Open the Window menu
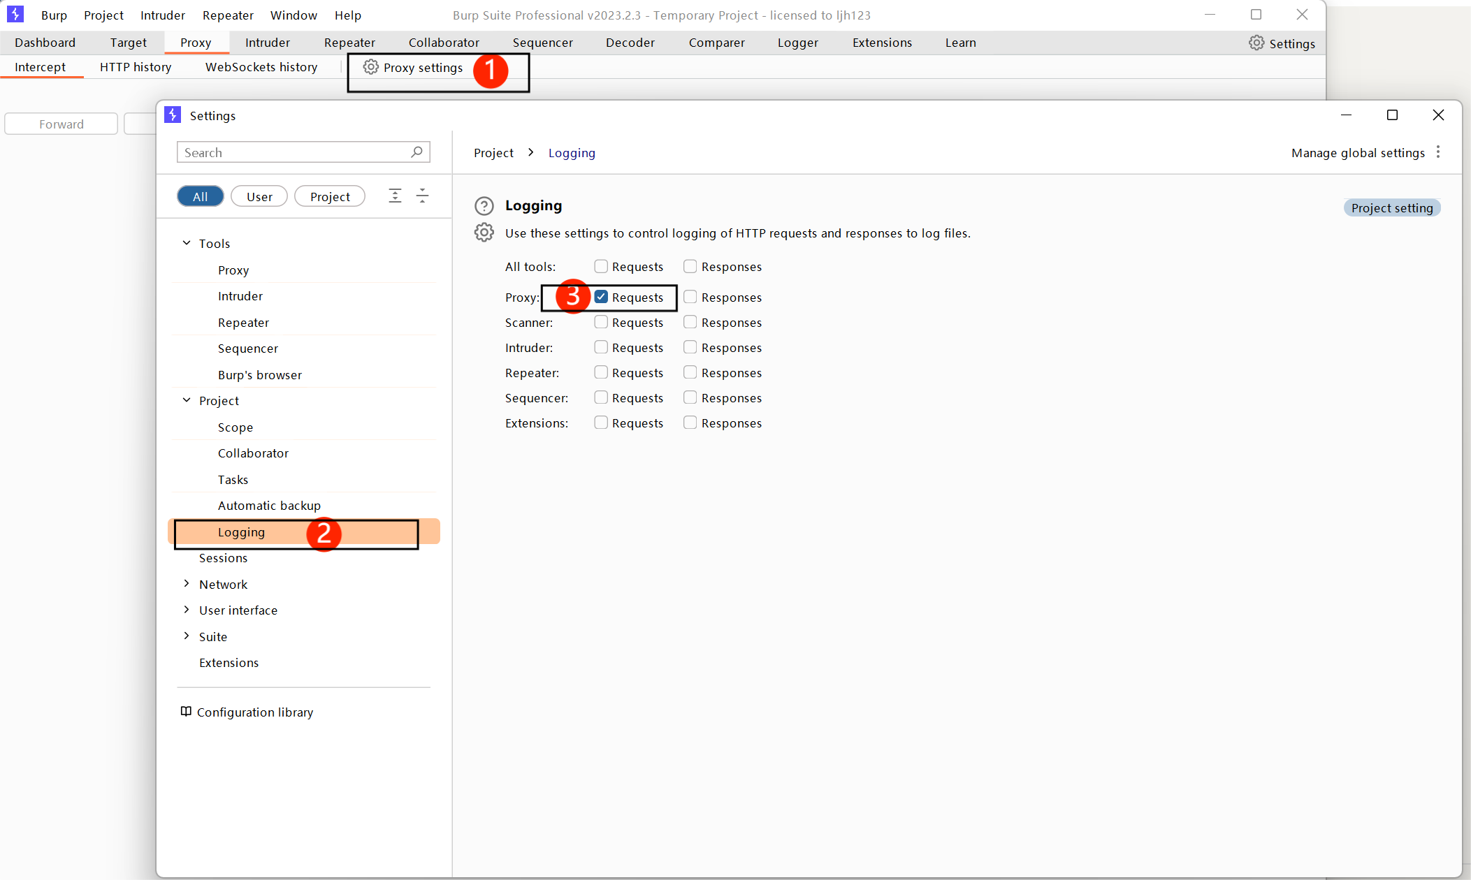 click(x=294, y=15)
